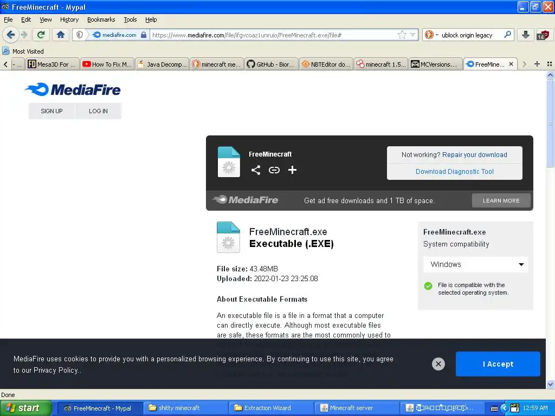Go to the Home page icon
Screen dimensions: 555x416
[61, 35]
